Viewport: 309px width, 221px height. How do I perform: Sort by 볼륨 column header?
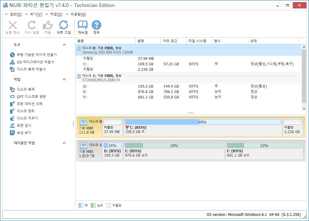(106, 41)
